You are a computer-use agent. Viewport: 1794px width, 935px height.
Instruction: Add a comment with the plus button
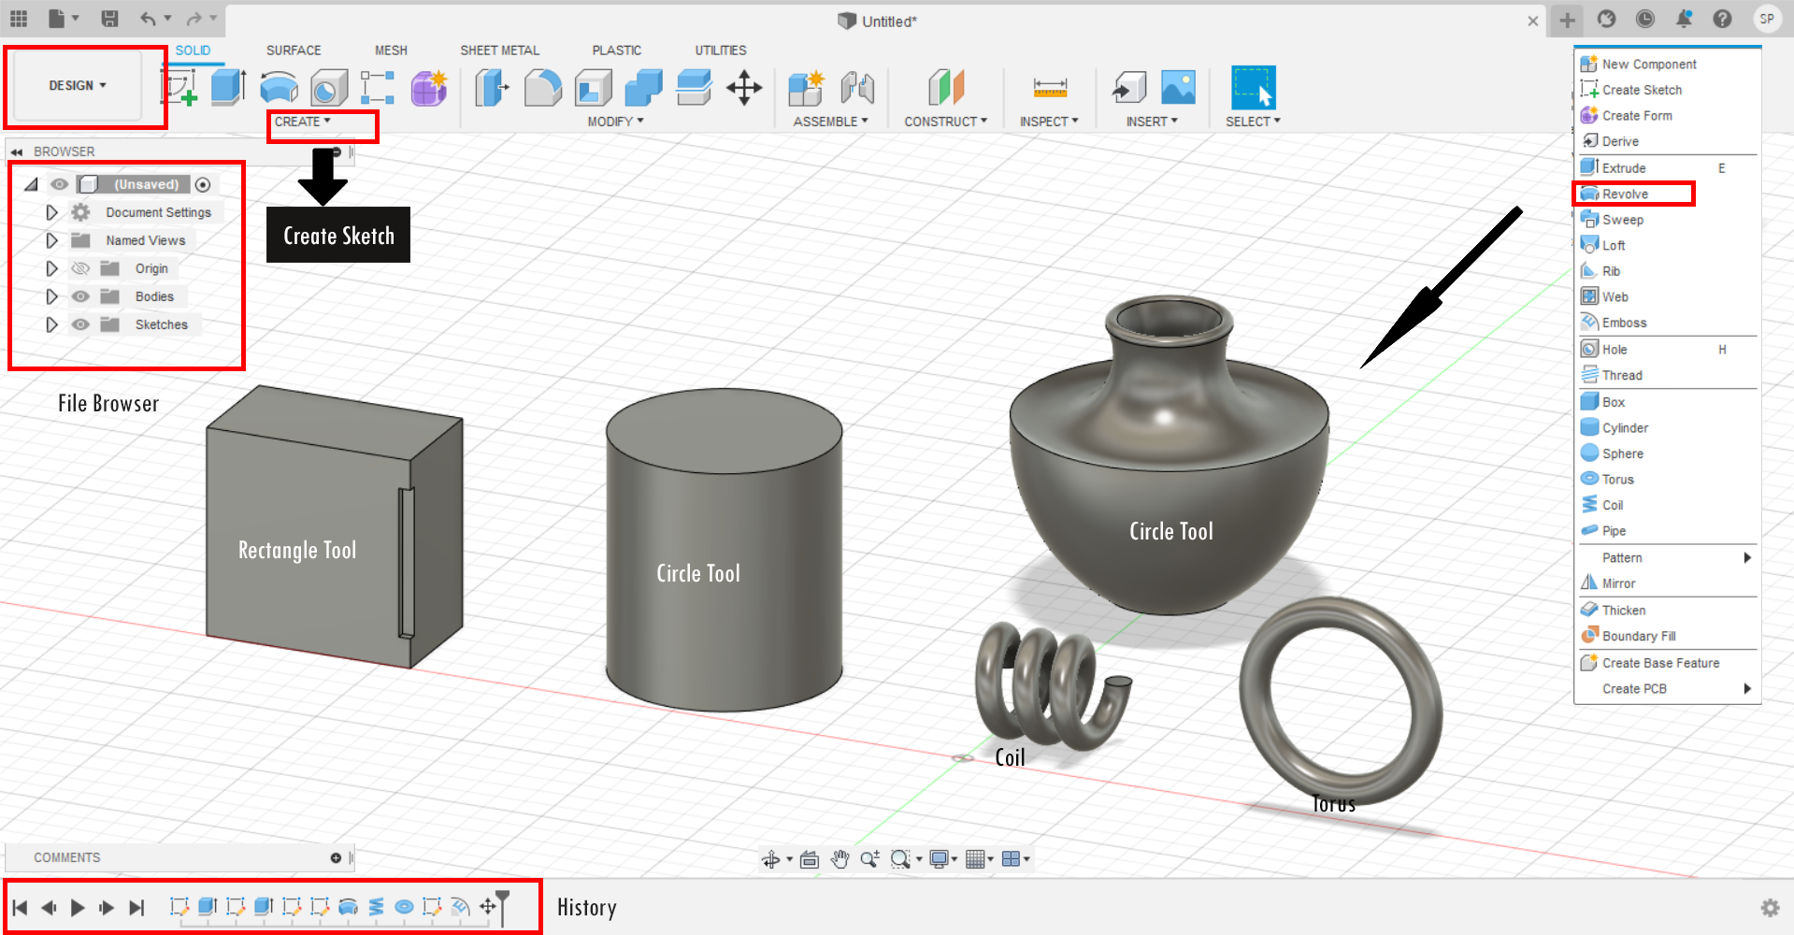[x=336, y=857]
